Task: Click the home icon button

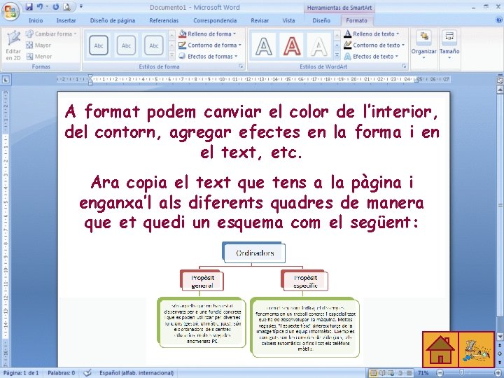Action: point(440,350)
